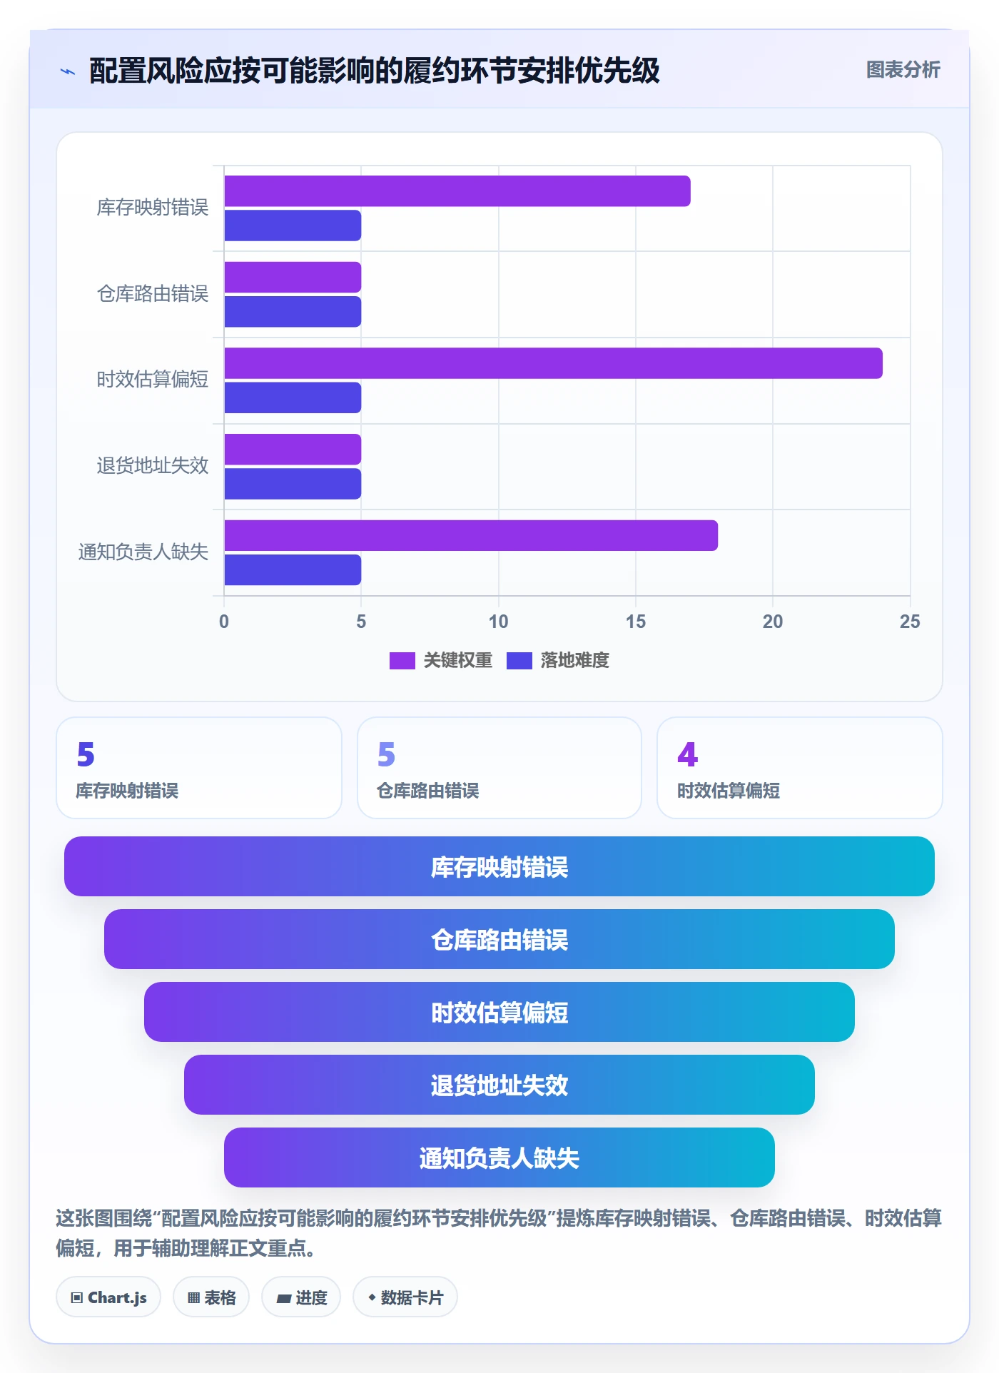Select the 表格 tag chip
The height and width of the screenshot is (1373, 999).
(x=211, y=1297)
